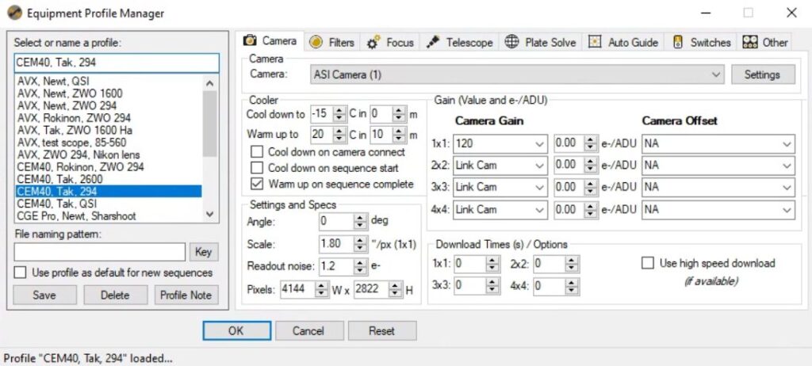Open the Auto Guide tab
The width and height of the screenshot is (812, 366).
point(624,43)
